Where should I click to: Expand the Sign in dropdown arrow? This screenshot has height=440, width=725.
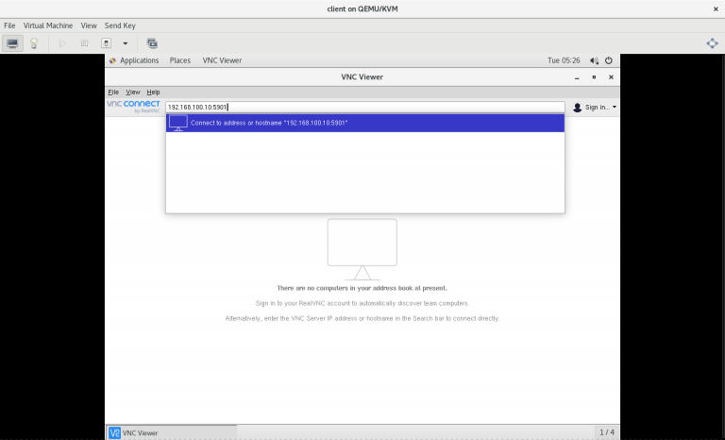pos(614,108)
